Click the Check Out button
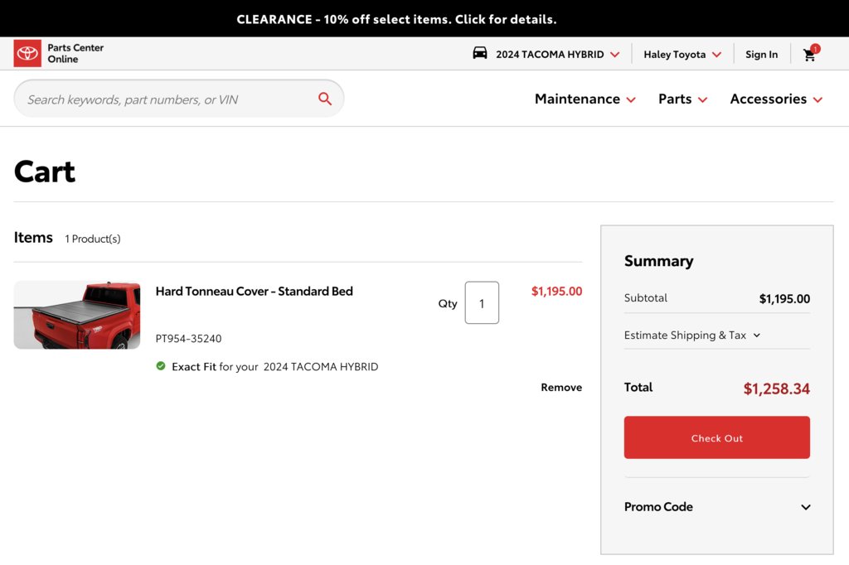 point(717,437)
